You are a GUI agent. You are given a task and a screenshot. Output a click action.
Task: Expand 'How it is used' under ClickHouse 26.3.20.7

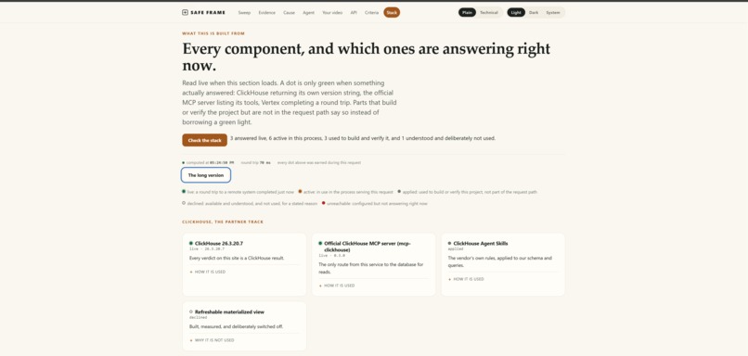(208, 272)
